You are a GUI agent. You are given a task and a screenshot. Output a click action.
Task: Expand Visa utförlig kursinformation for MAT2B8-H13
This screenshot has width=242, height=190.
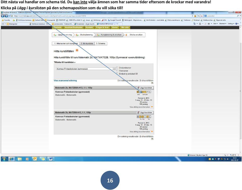pos(141,132)
